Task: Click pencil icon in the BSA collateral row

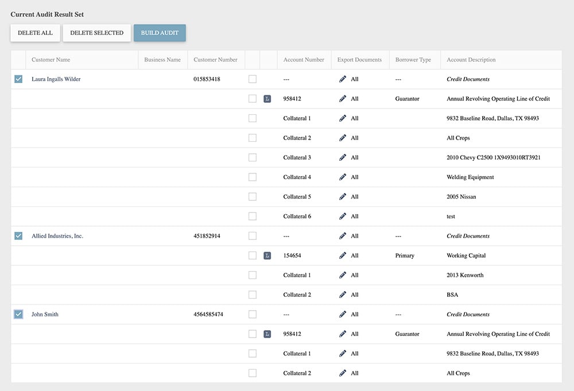Action: click(x=343, y=295)
